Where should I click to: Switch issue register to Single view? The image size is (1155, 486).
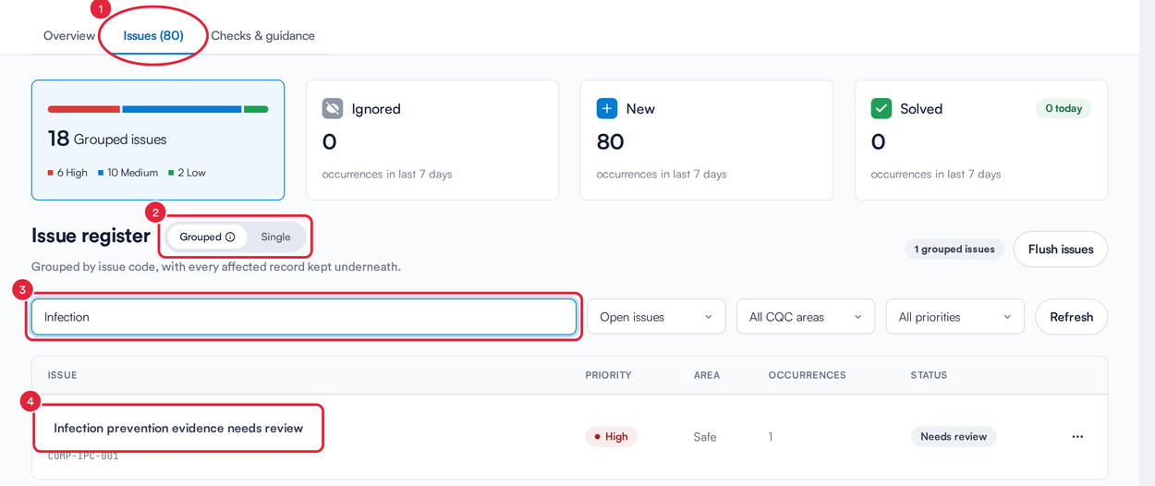point(275,237)
